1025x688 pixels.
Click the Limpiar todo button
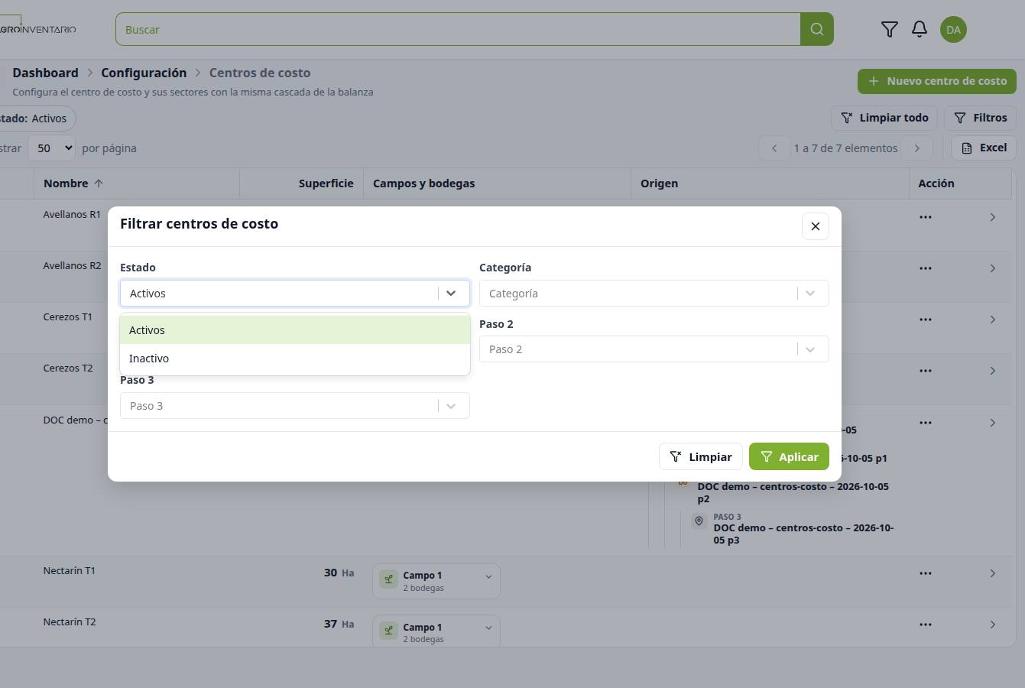tap(884, 118)
